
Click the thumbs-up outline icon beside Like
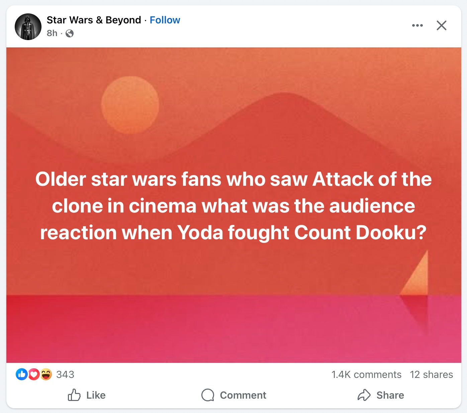point(74,395)
